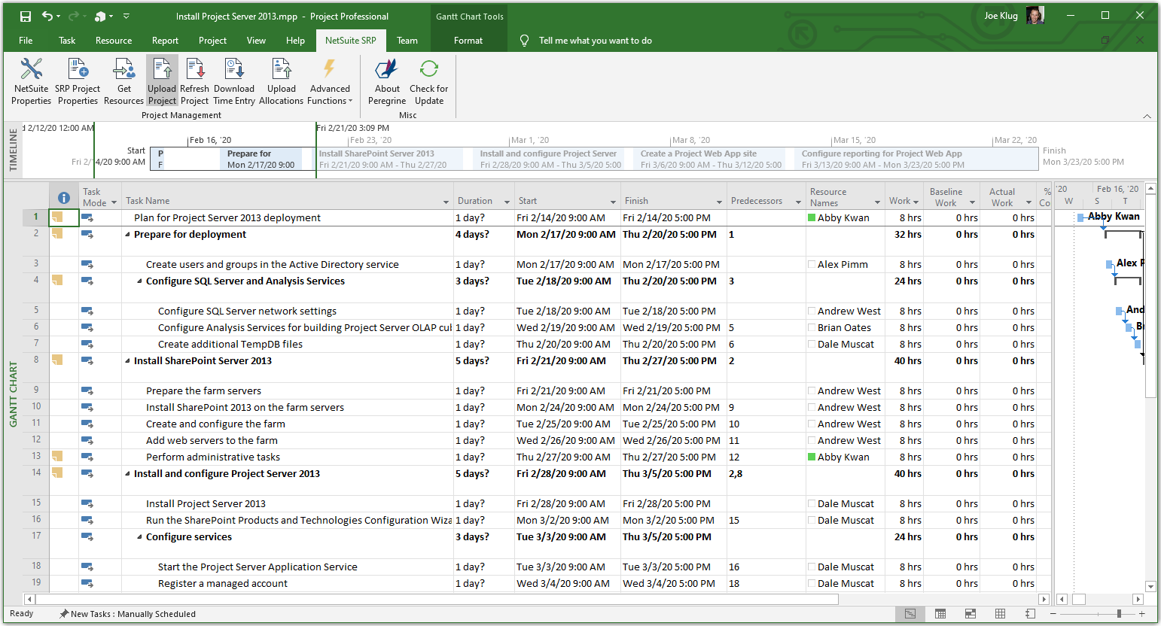Screen dimensions: 1161x626
Task: Open the File menu
Action: click(x=26, y=41)
